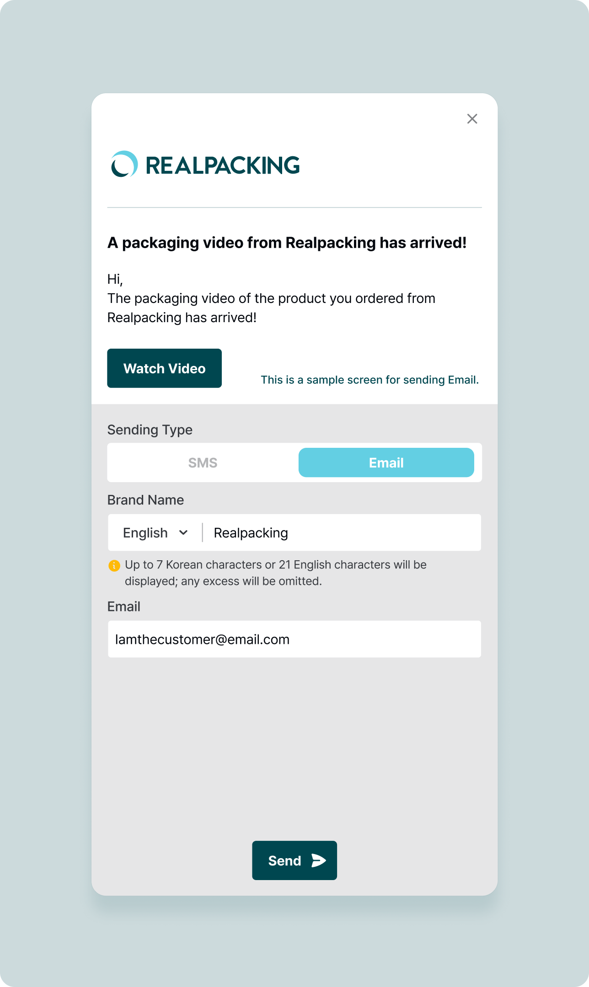Click the Email field label
Viewport: 589px width, 987px height.
pyautogui.click(x=123, y=607)
